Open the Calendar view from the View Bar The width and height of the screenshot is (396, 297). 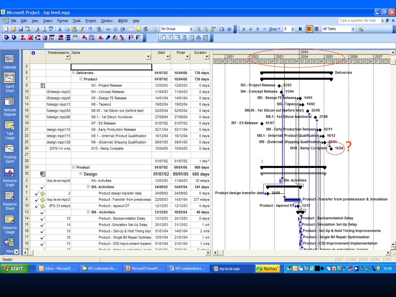[10, 61]
